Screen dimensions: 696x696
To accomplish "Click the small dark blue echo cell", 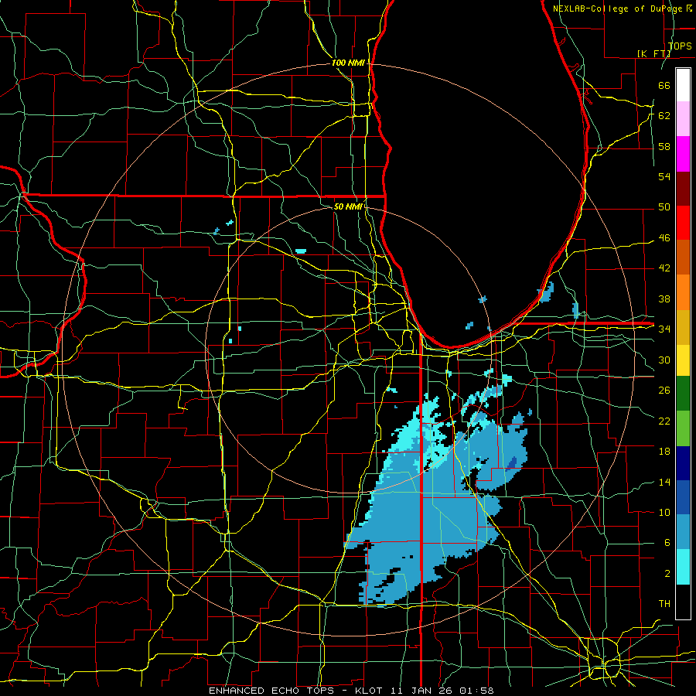I will 512,463.
